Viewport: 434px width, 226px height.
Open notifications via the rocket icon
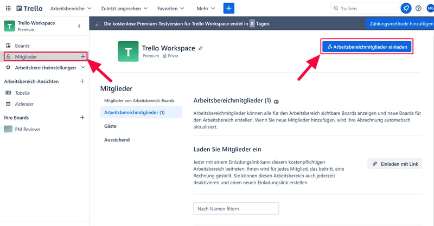tap(406, 9)
